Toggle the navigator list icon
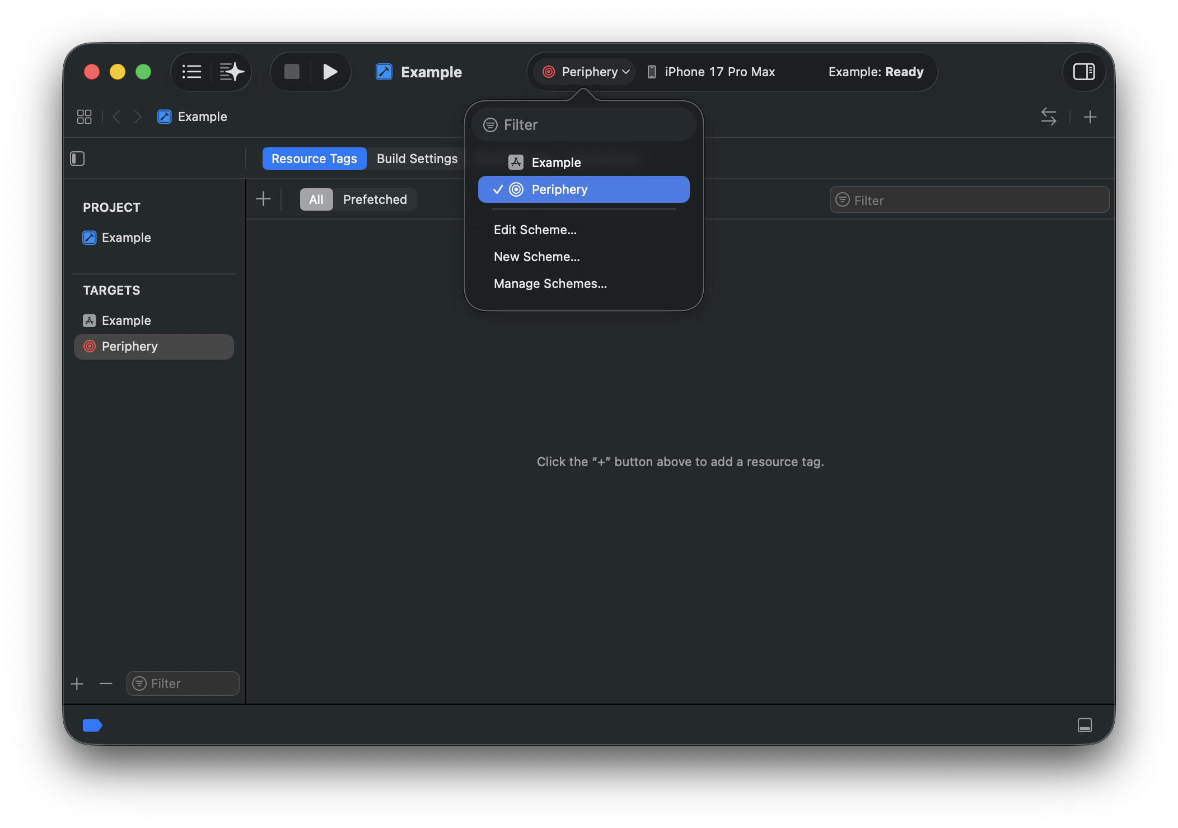The width and height of the screenshot is (1178, 828). [x=191, y=72]
